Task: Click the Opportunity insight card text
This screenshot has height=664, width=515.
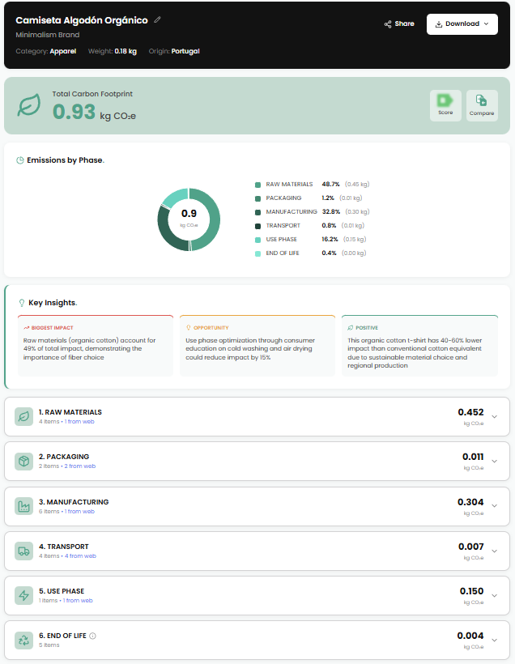Action: 250,349
